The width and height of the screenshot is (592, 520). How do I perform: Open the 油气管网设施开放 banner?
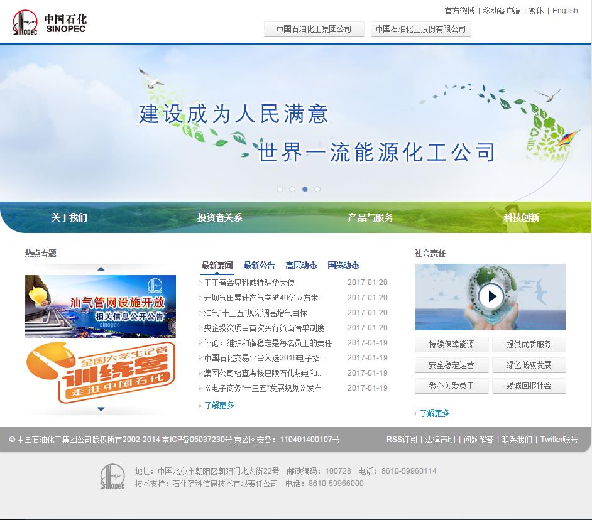101,306
